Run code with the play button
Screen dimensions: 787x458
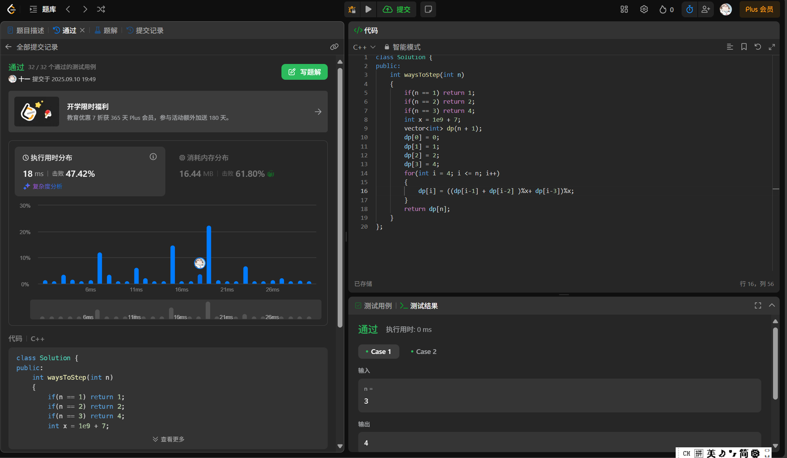coord(368,10)
